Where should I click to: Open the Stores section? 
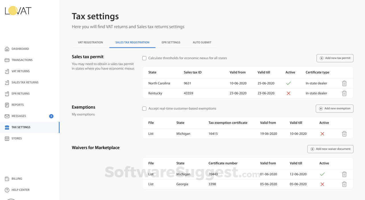tap(17, 138)
